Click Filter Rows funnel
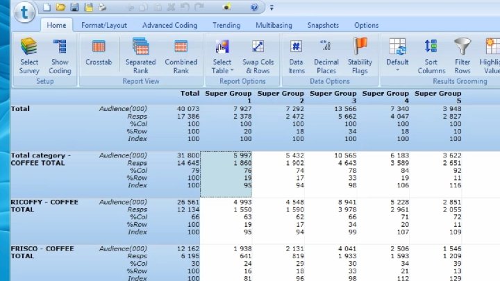Image resolution: width=500 pixels, height=281 pixels. (462, 56)
